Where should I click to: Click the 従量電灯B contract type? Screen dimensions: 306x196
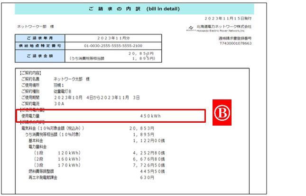point(63,91)
